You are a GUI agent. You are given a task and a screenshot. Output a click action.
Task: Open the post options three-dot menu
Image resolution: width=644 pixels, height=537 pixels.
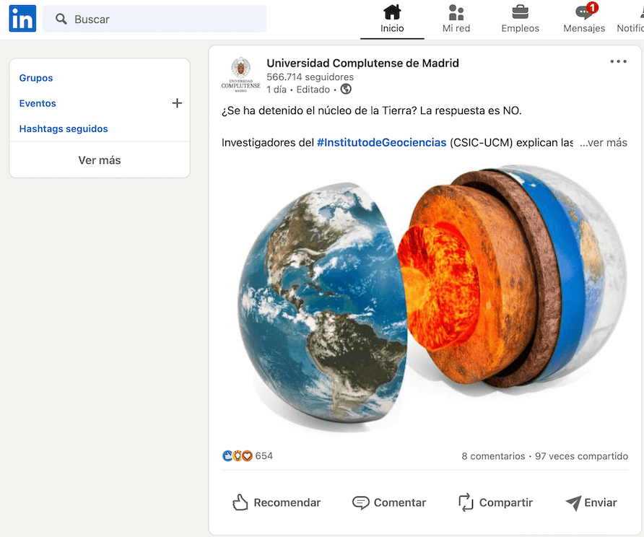(618, 61)
